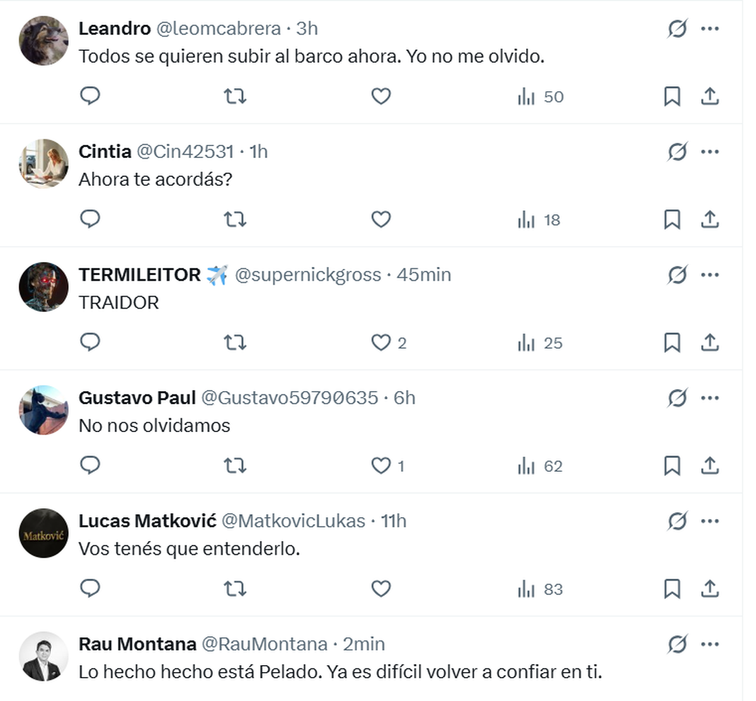The width and height of the screenshot is (756, 701).
Task: Reply to Leandro's tweet
Action: (x=90, y=96)
